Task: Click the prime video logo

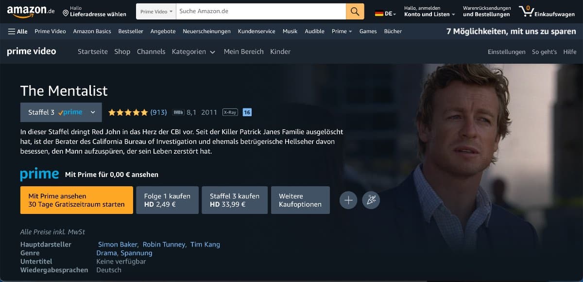Action: pos(32,52)
